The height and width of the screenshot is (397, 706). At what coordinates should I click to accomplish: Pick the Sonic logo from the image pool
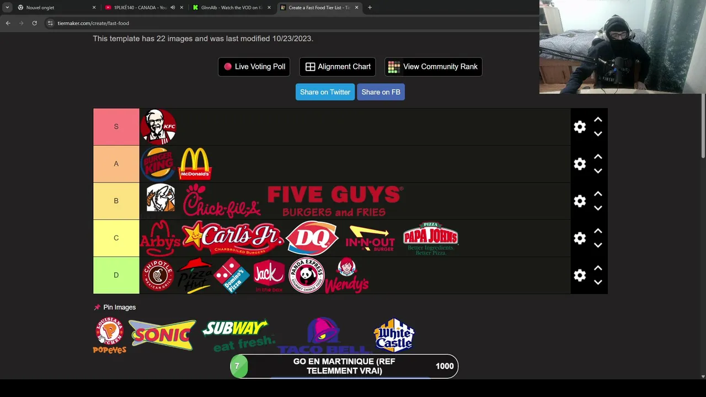(x=163, y=335)
